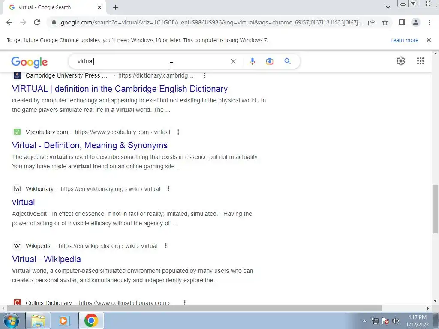Submit search with magnifying glass icon
Screen dimensions: 439x329
click(x=287, y=61)
